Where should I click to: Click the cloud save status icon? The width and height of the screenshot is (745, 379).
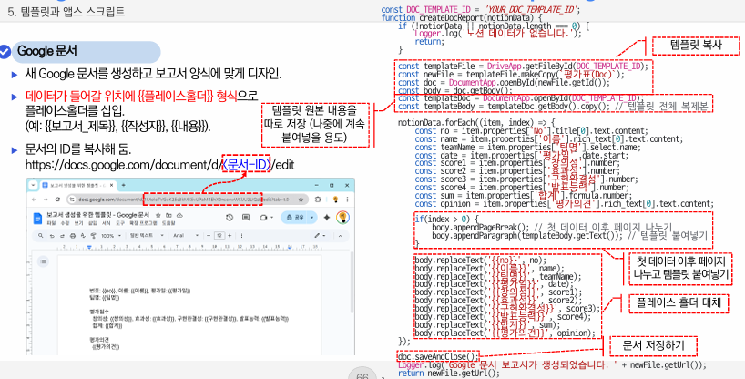click(x=179, y=215)
